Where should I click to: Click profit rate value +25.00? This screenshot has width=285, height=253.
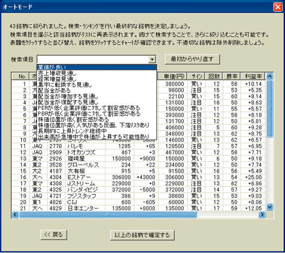point(254,177)
